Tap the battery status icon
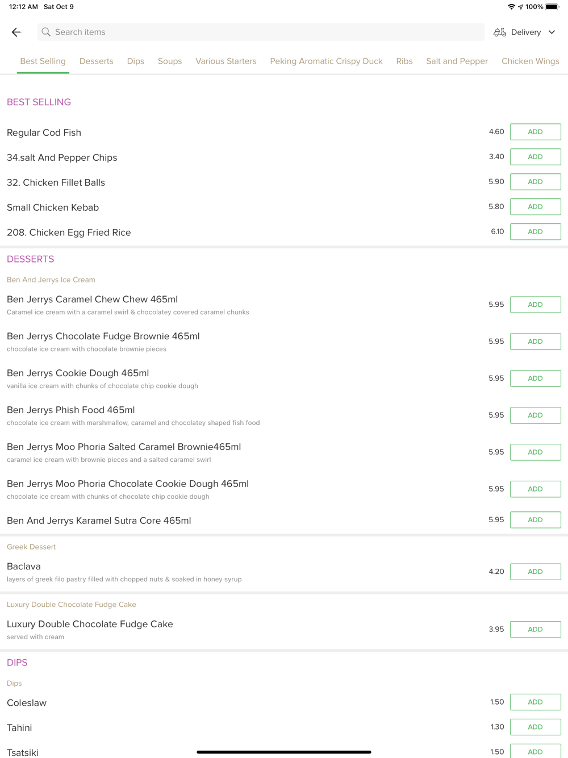Viewport: 568px width, 758px height. tap(552, 7)
